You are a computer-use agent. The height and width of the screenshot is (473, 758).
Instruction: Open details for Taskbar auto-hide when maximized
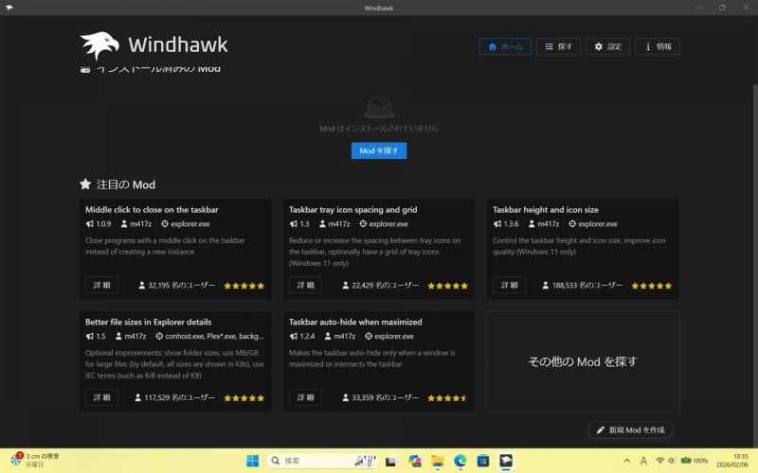[x=305, y=397]
